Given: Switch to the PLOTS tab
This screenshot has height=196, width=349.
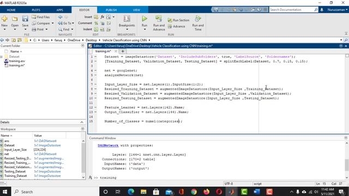Looking at the screenshot, I should (36, 10).
